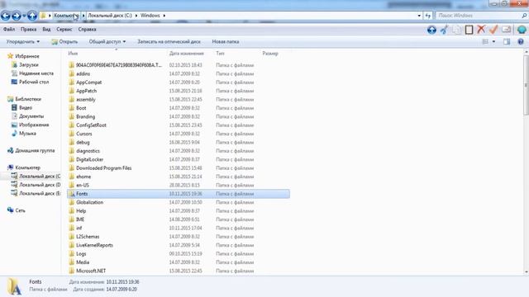
Task: Open the address bar history dropdown arrow
Action: coord(419,16)
